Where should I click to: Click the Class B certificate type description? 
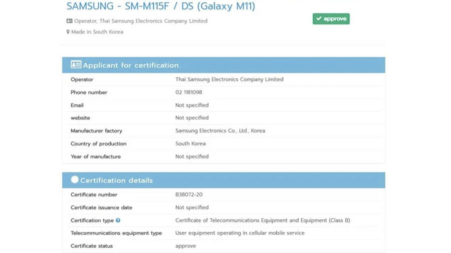pyautogui.click(x=262, y=220)
